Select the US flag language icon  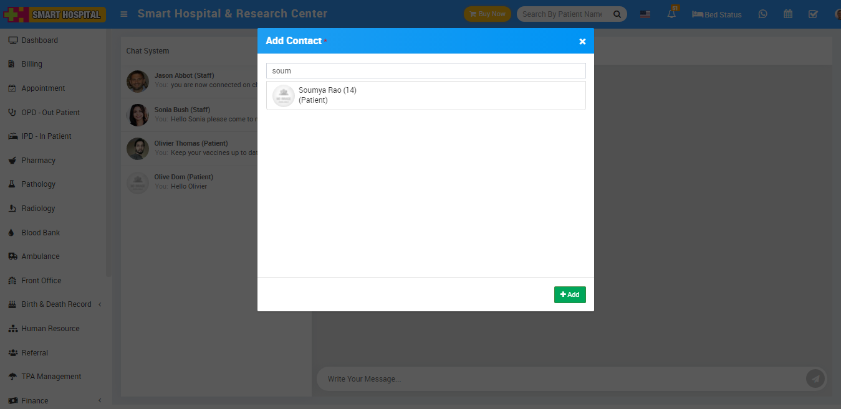coord(645,14)
